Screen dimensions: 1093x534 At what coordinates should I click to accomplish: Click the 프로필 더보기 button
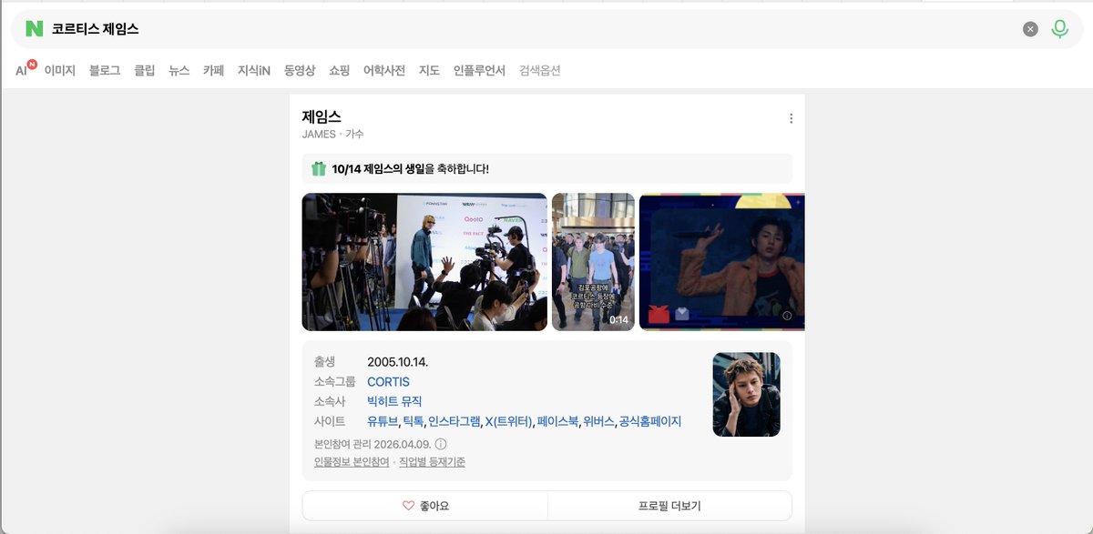click(669, 506)
